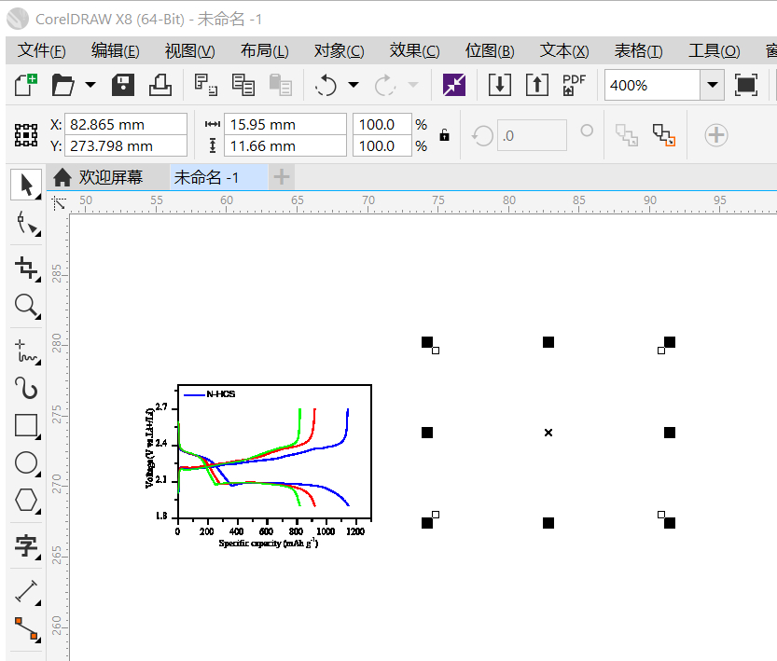The width and height of the screenshot is (777, 661).
Task: Expand the Undo history dropdown arrow
Action: 354,86
